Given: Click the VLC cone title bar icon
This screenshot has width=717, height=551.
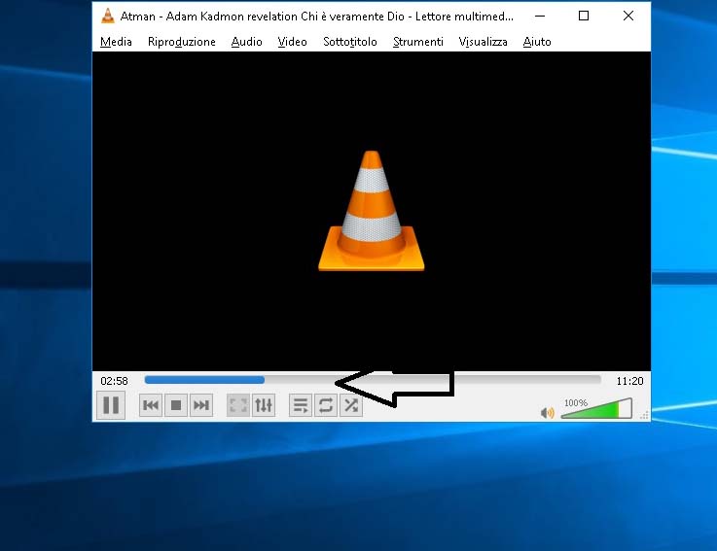Looking at the screenshot, I should click(107, 16).
